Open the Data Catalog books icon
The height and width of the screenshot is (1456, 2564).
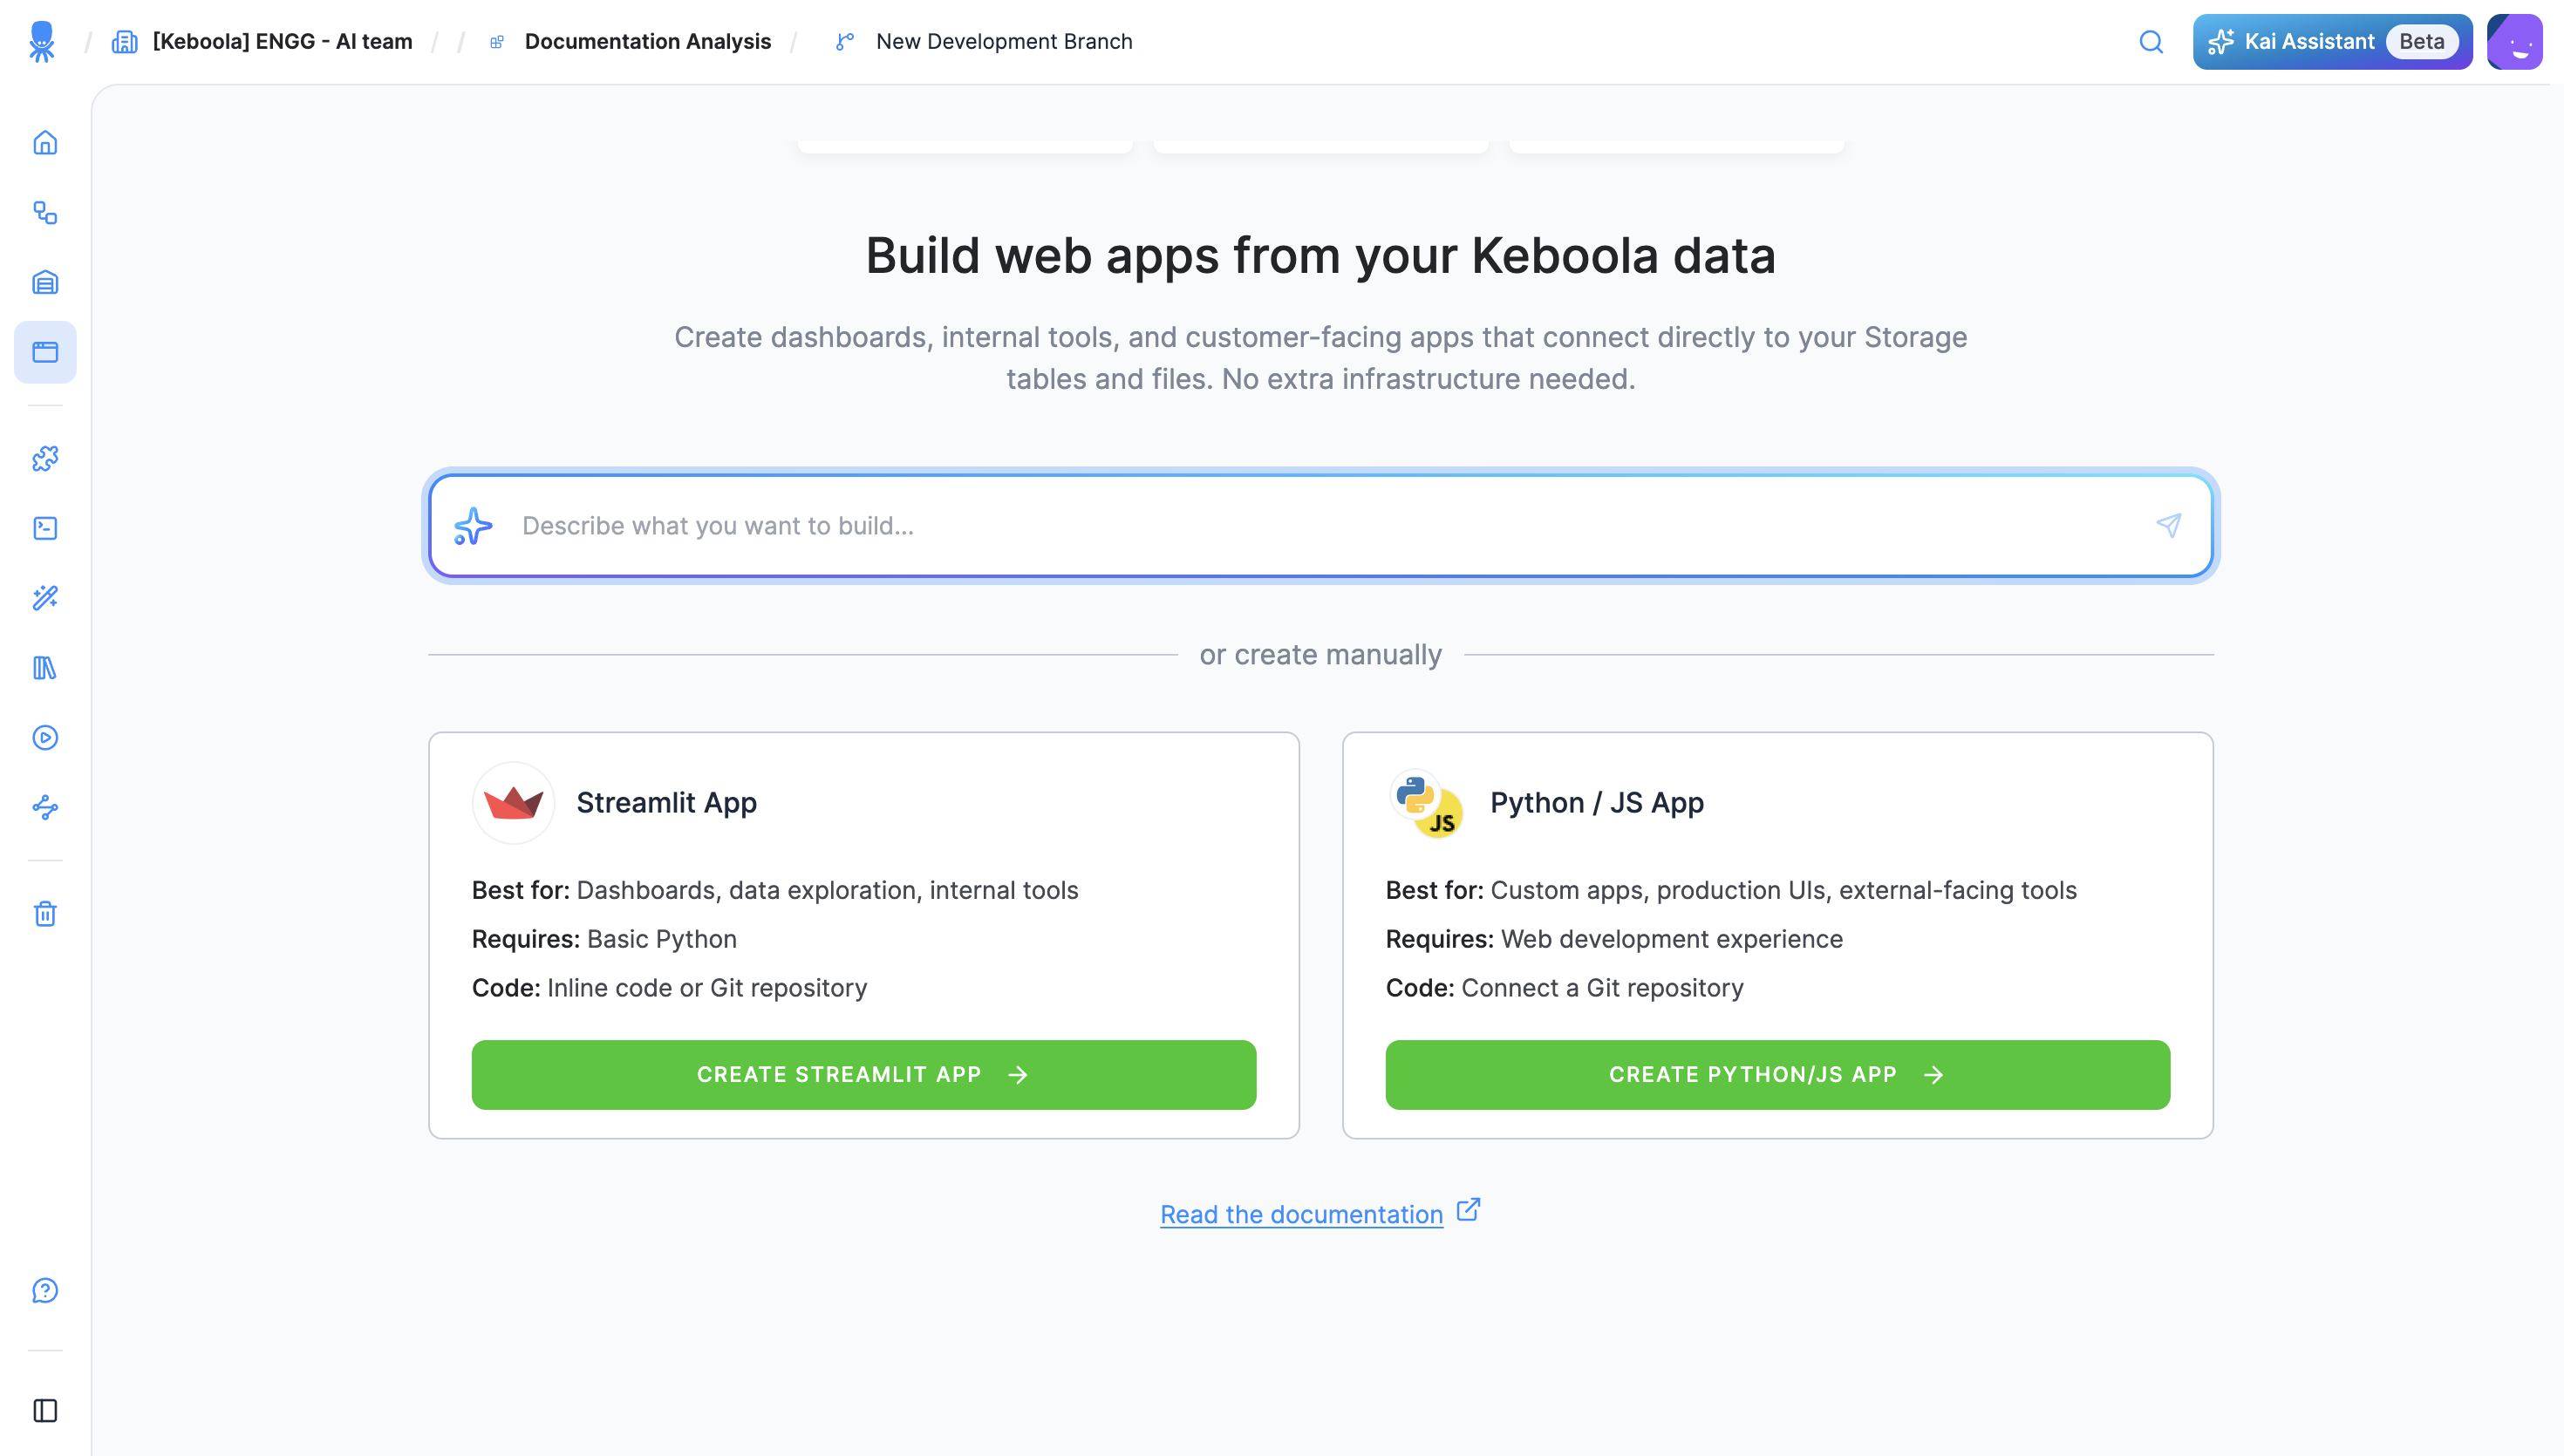(45, 668)
